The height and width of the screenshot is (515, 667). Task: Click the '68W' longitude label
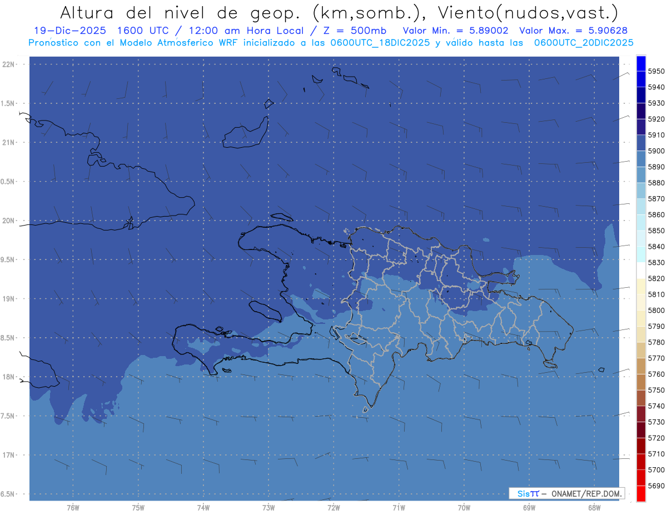(594, 508)
